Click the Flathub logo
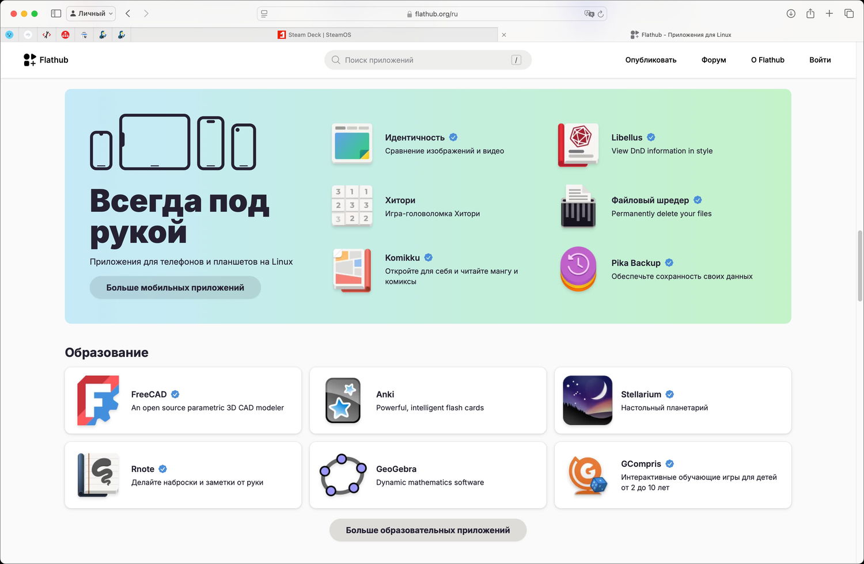The width and height of the screenshot is (864, 564). coord(46,60)
